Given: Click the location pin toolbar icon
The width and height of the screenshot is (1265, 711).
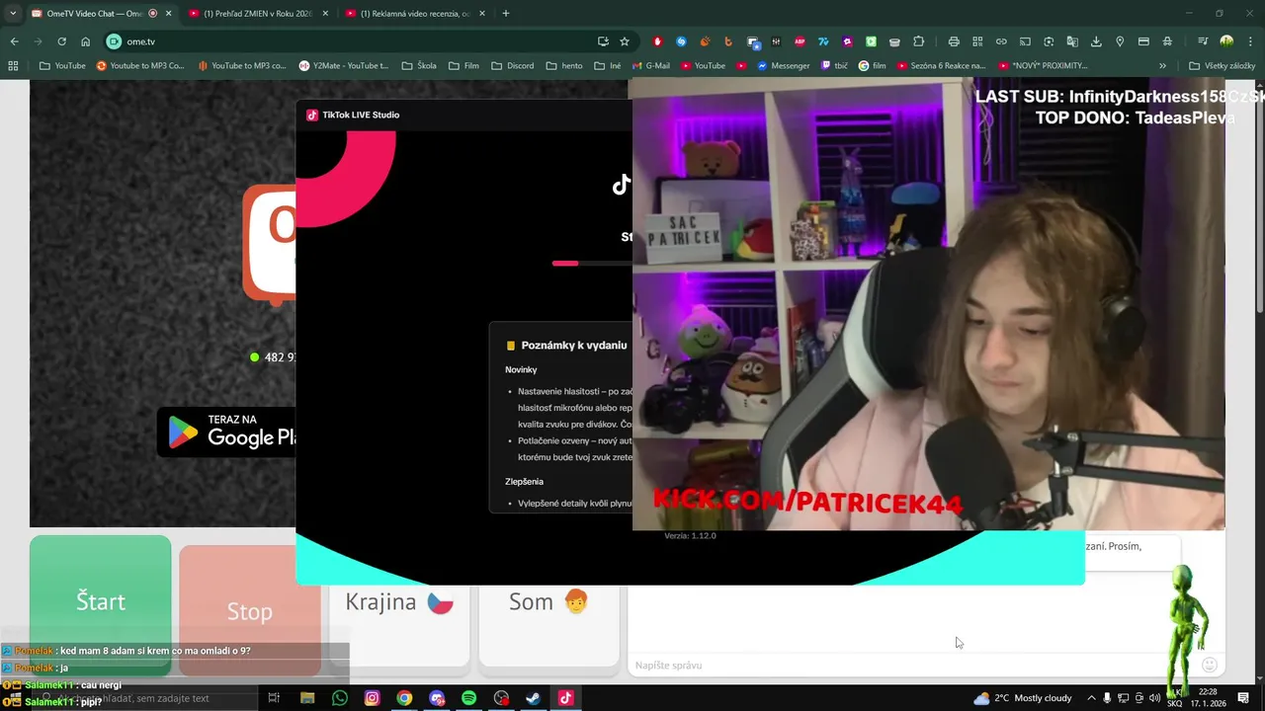Looking at the screenshot, I should [x=1120, y=41].
